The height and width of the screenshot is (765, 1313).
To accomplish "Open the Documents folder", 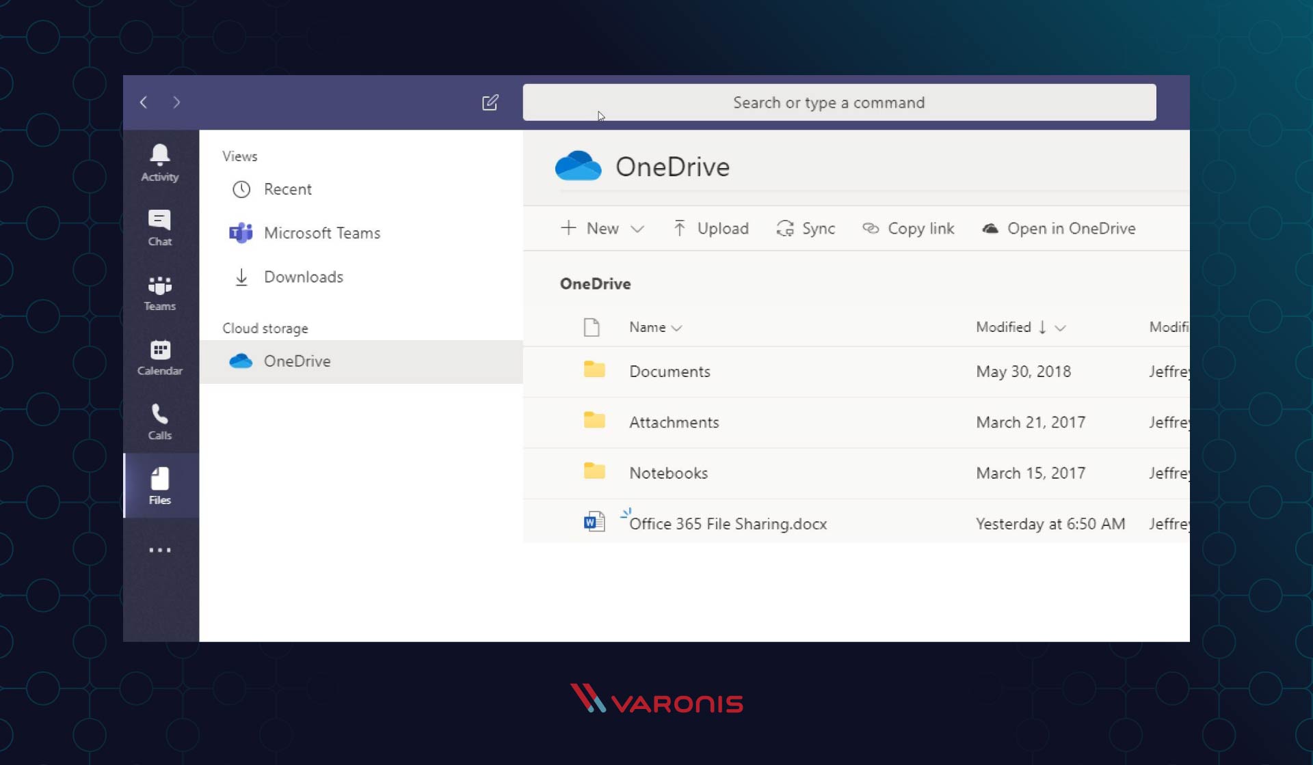I will click(670, 371).
